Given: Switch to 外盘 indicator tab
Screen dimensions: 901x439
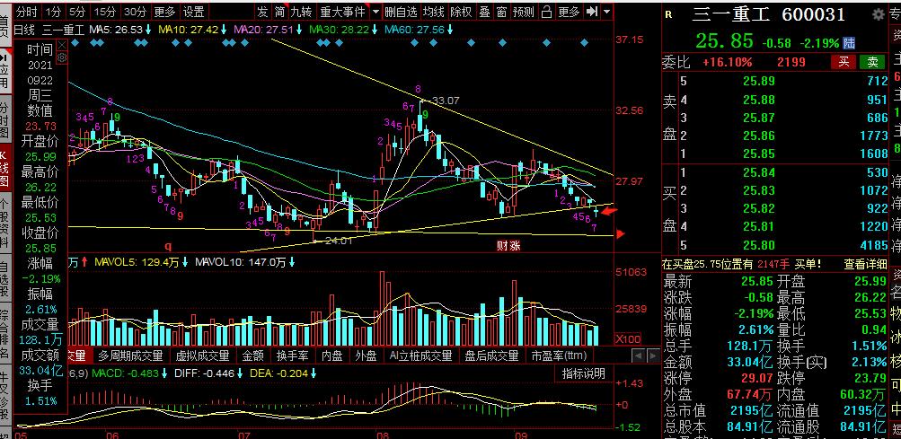Looking at the screenshot, I should pos(366,356).
